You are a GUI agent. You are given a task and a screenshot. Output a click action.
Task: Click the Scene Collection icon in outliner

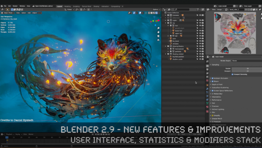pos(165,13)
